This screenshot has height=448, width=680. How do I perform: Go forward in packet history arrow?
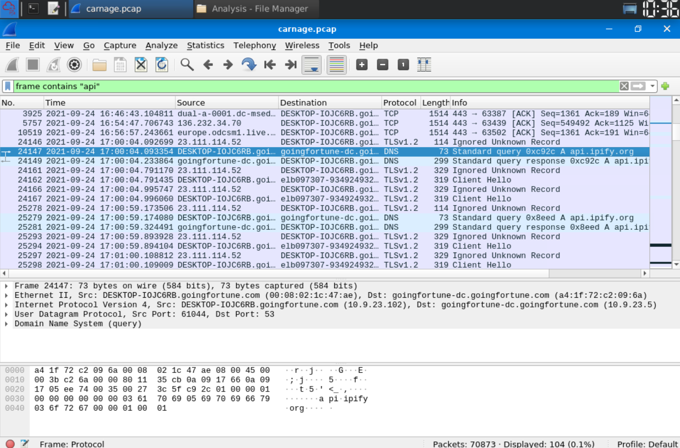tap(228, 65)
